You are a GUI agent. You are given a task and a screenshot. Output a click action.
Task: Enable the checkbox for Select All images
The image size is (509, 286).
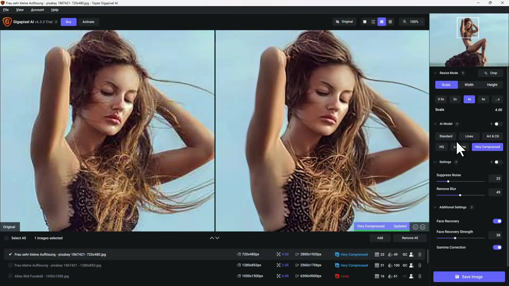[x=6, y=238]
